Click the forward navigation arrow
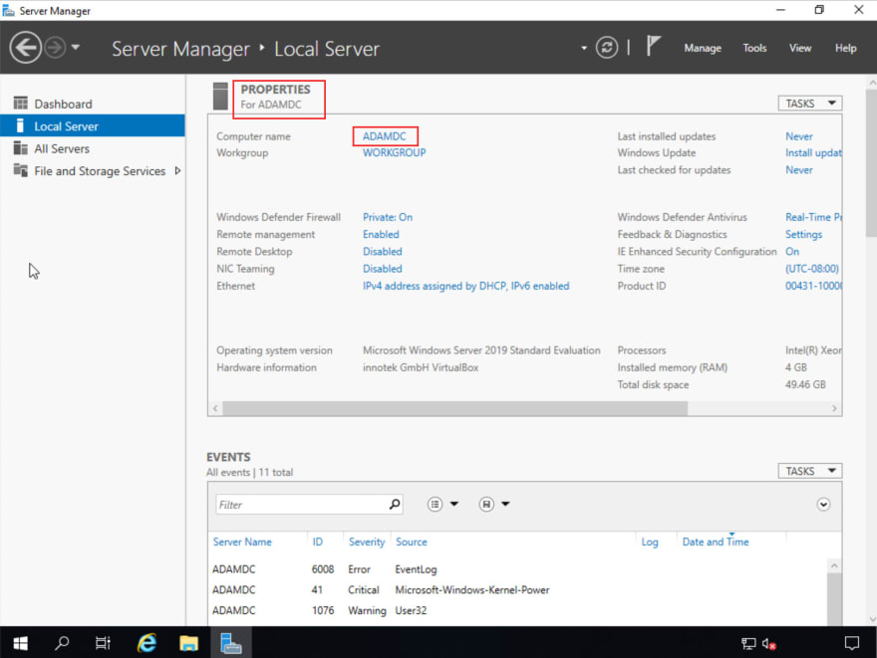Screen dimensions: 877x658 (x=55, y=48)
